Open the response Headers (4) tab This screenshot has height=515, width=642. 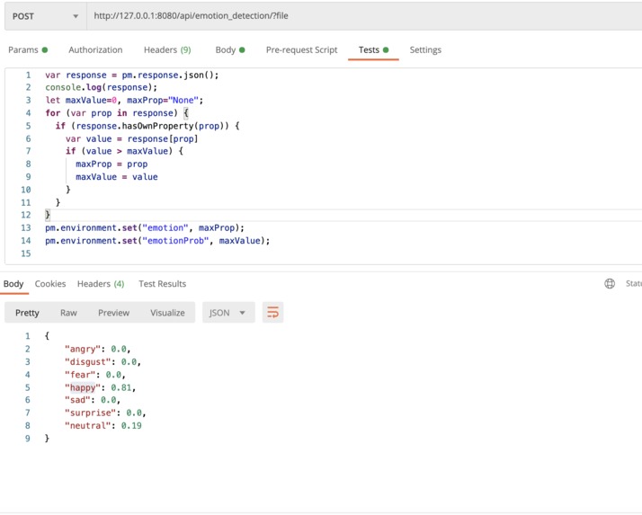[x=101, y=284]
